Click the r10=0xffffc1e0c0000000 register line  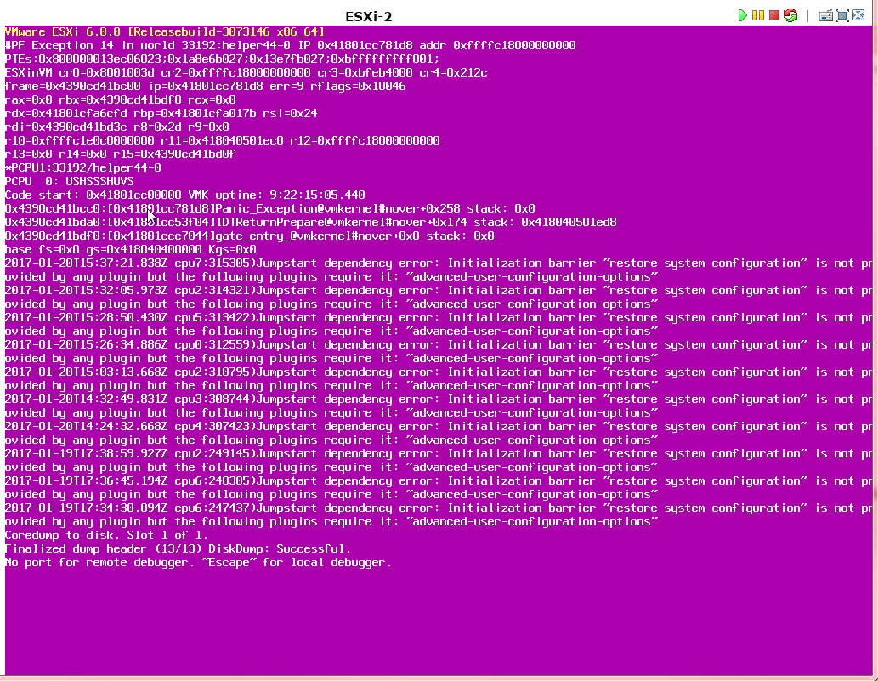click(x=223, y=140)
